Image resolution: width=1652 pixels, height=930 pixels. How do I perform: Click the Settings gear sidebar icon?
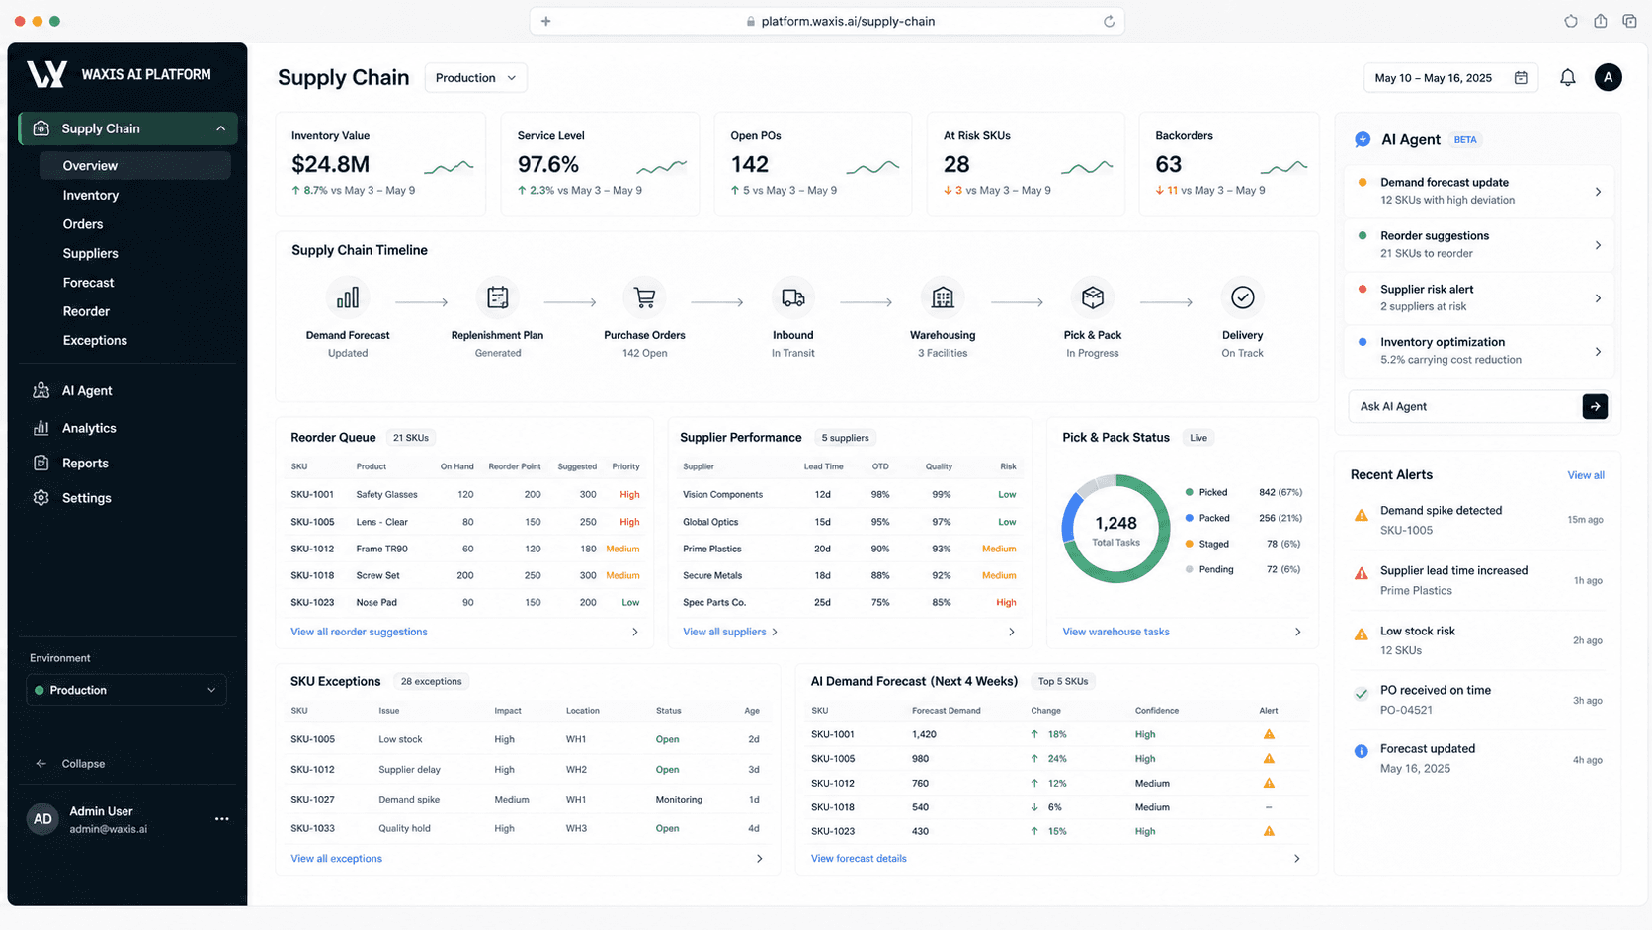click(41, 498)
